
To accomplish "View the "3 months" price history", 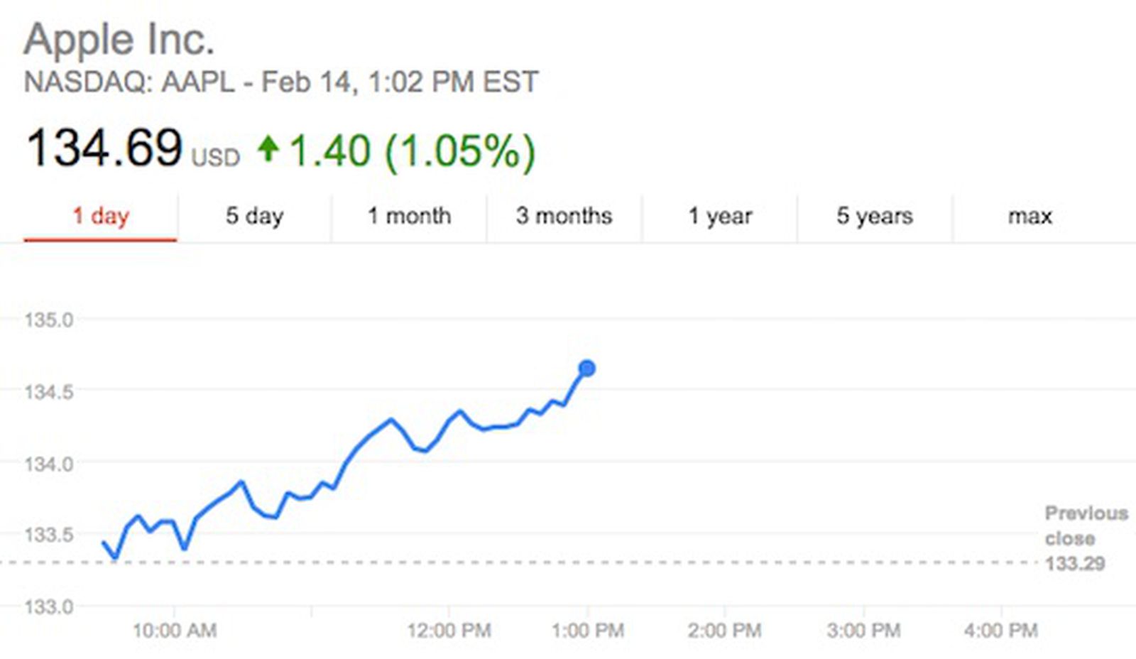I will click(564, 216).
